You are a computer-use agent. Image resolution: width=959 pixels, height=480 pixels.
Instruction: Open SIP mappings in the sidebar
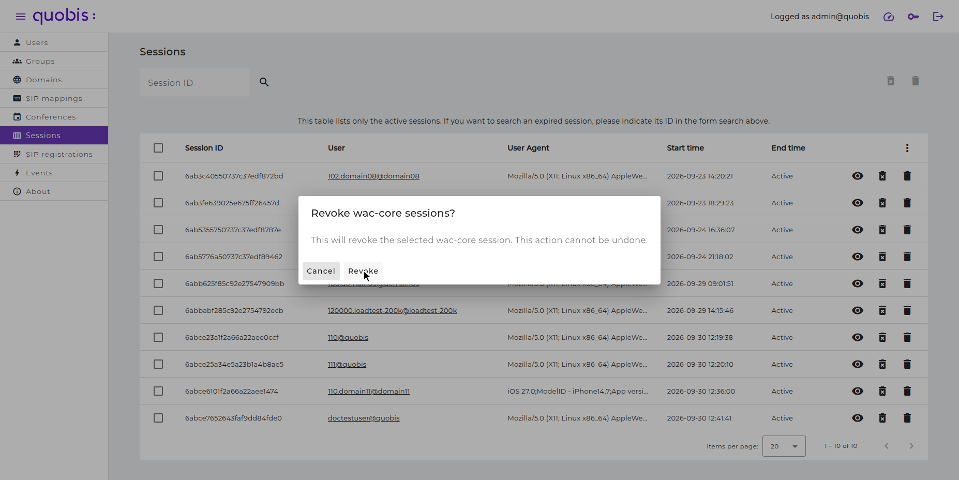(x=54, y=98)
